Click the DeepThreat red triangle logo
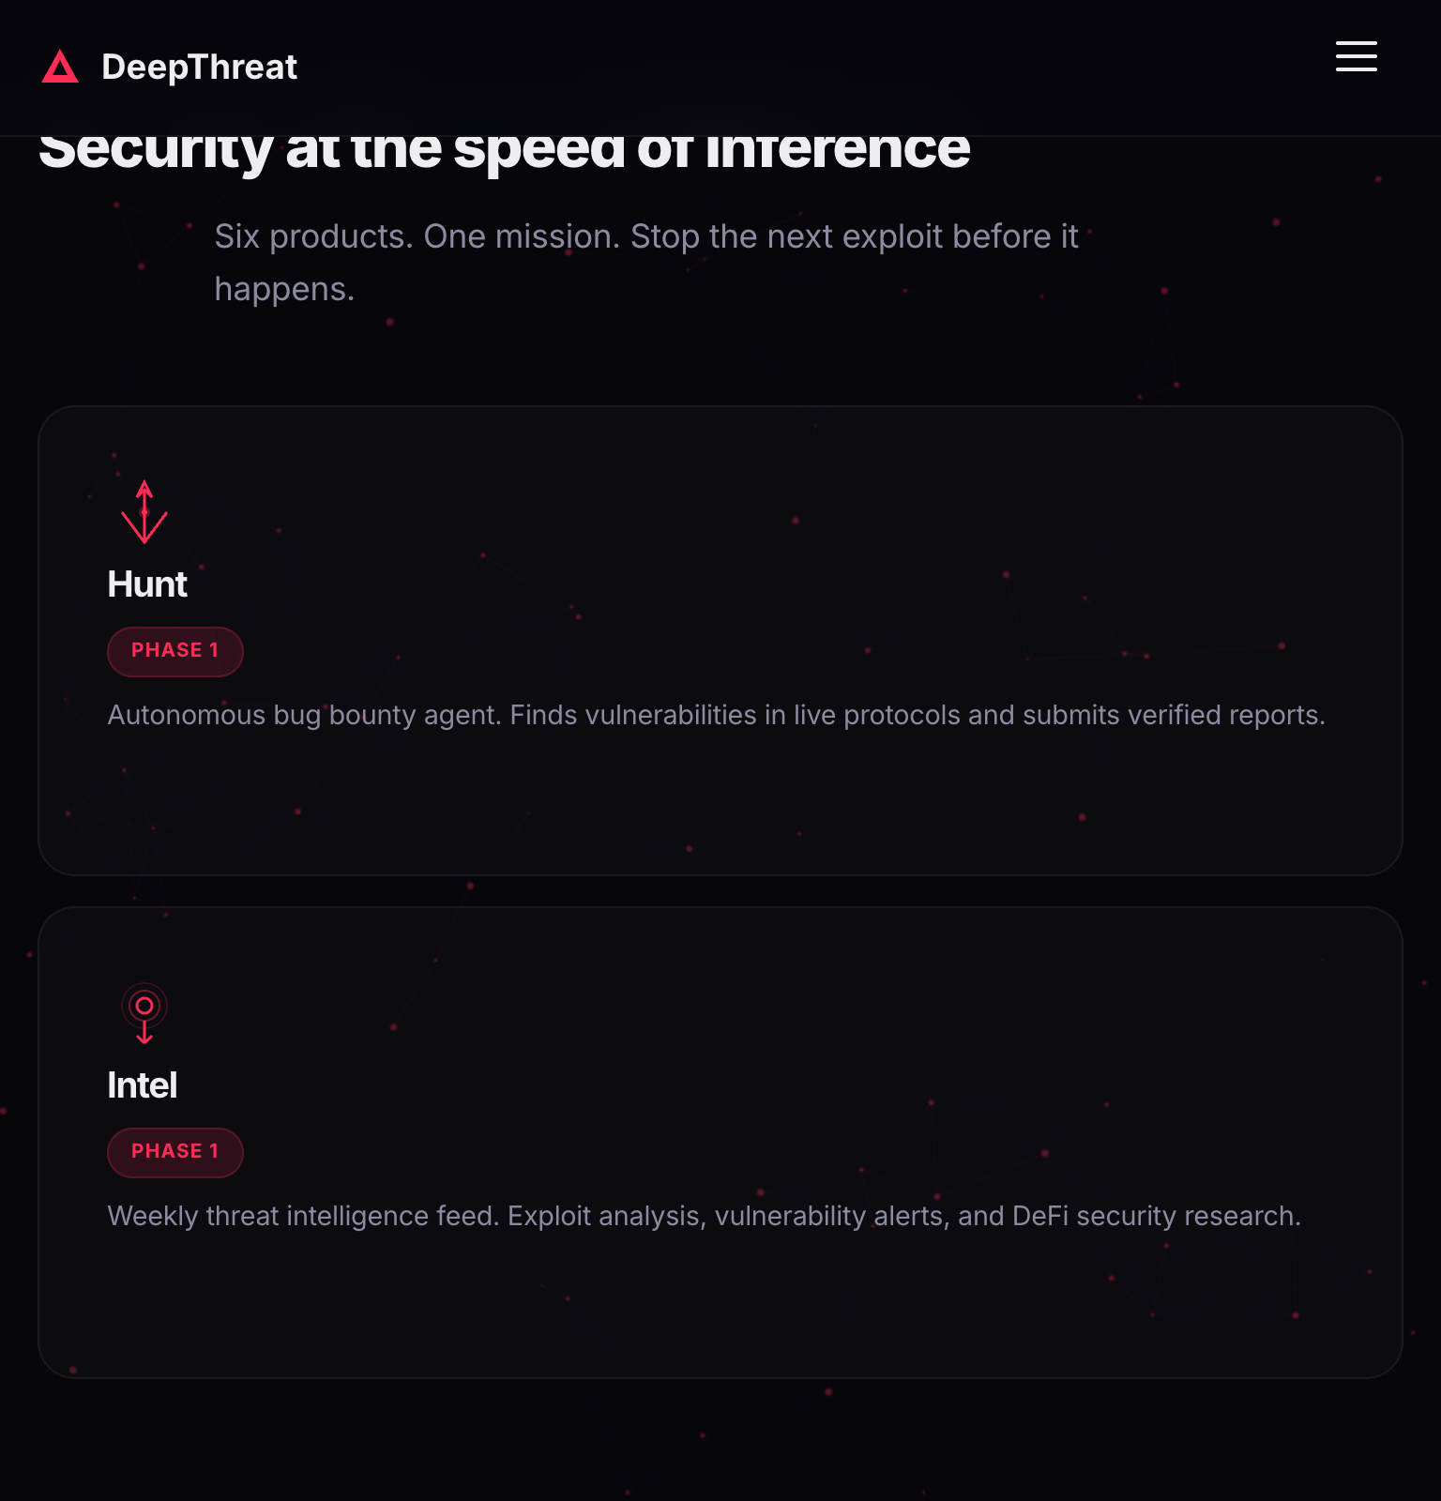Image resolution: width=1441 pixels, height=1501 pixels. click(x=60, y=67)
